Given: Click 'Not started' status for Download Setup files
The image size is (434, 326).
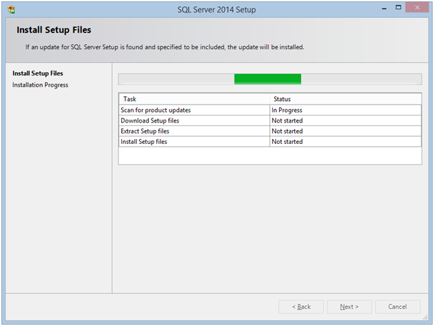Looking at the screenshot, I should (345, 120).
